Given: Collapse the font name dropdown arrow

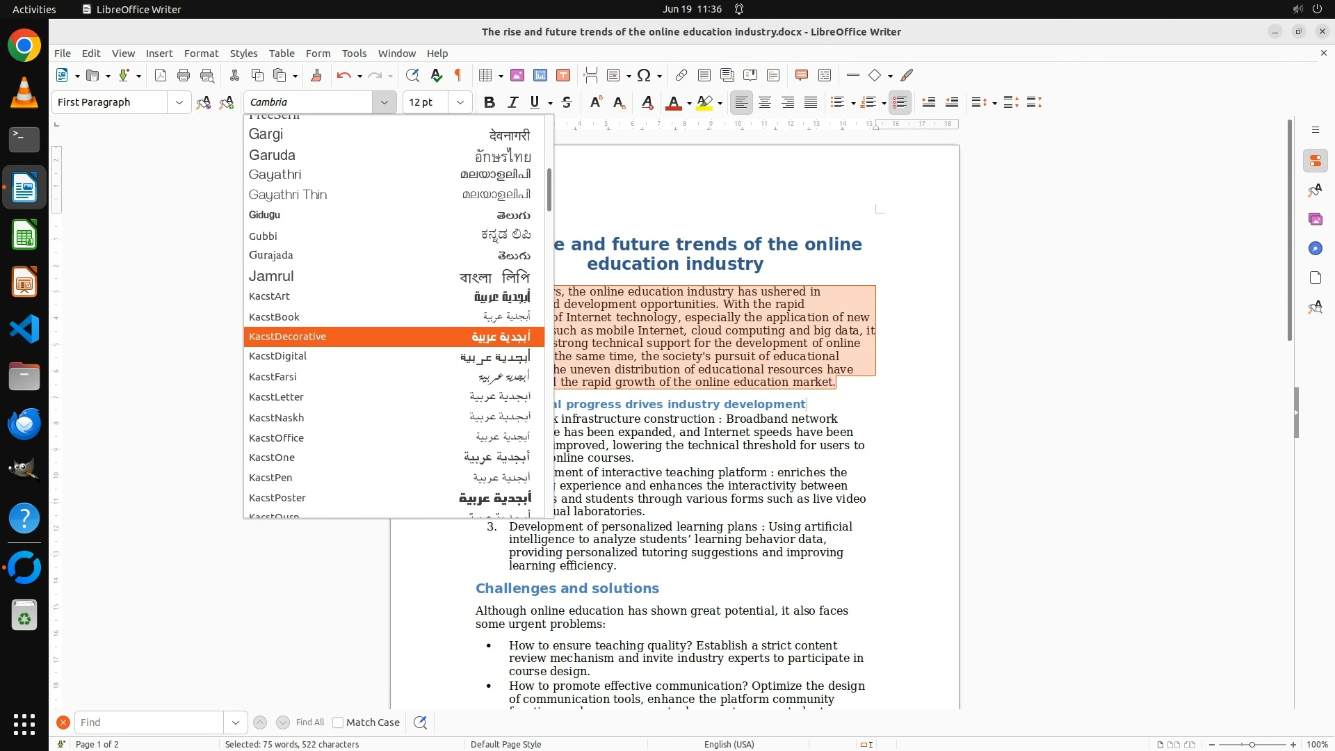Looking at the screenshot, I should click(384, 102).
